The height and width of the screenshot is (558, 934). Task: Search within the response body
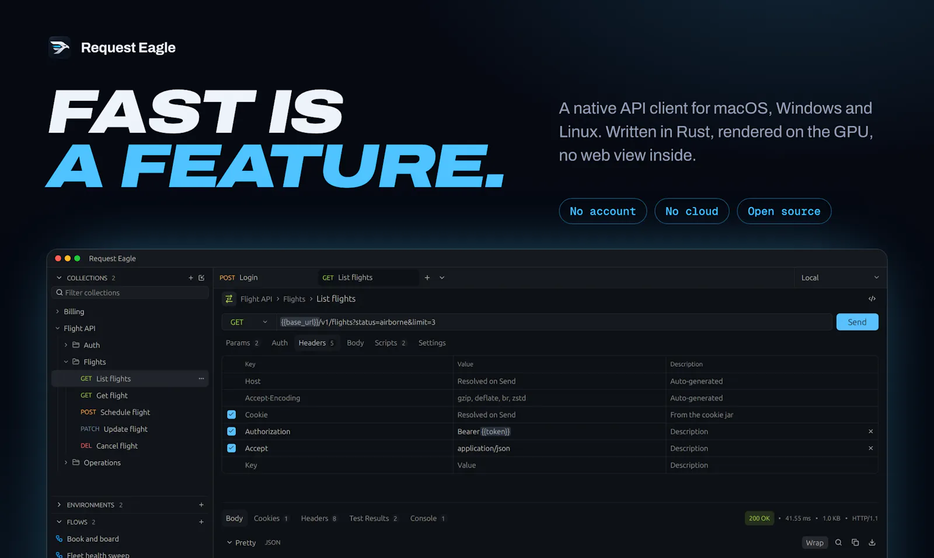(x=838, y=542)
